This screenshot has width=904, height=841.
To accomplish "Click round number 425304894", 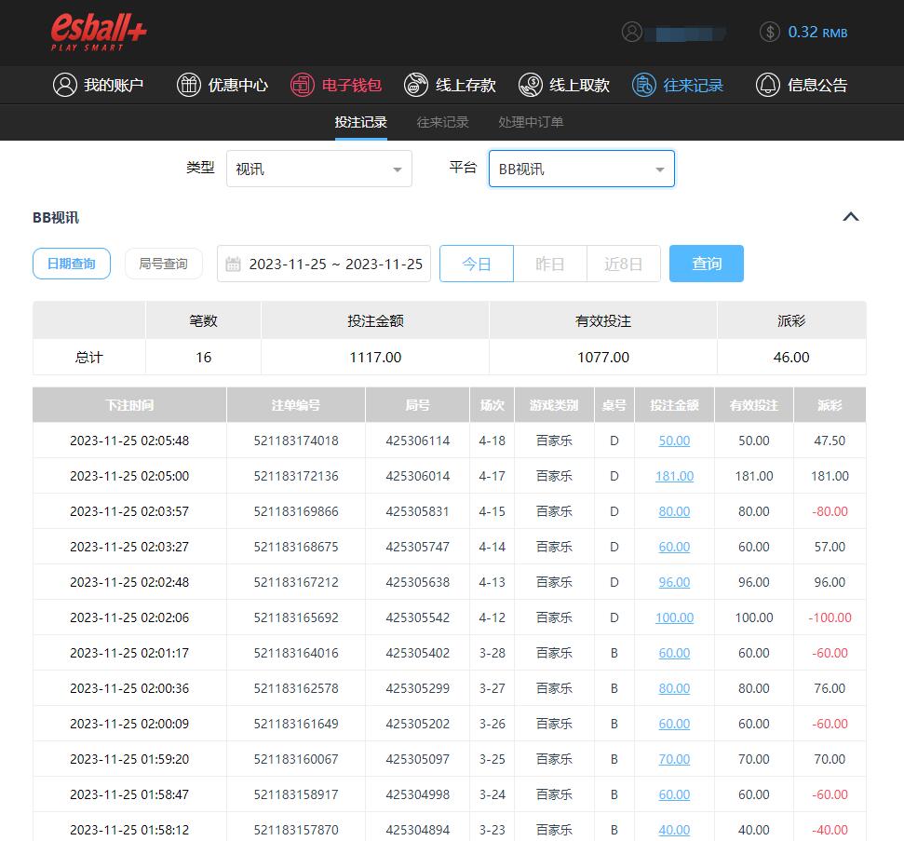I will coord(417,830).
